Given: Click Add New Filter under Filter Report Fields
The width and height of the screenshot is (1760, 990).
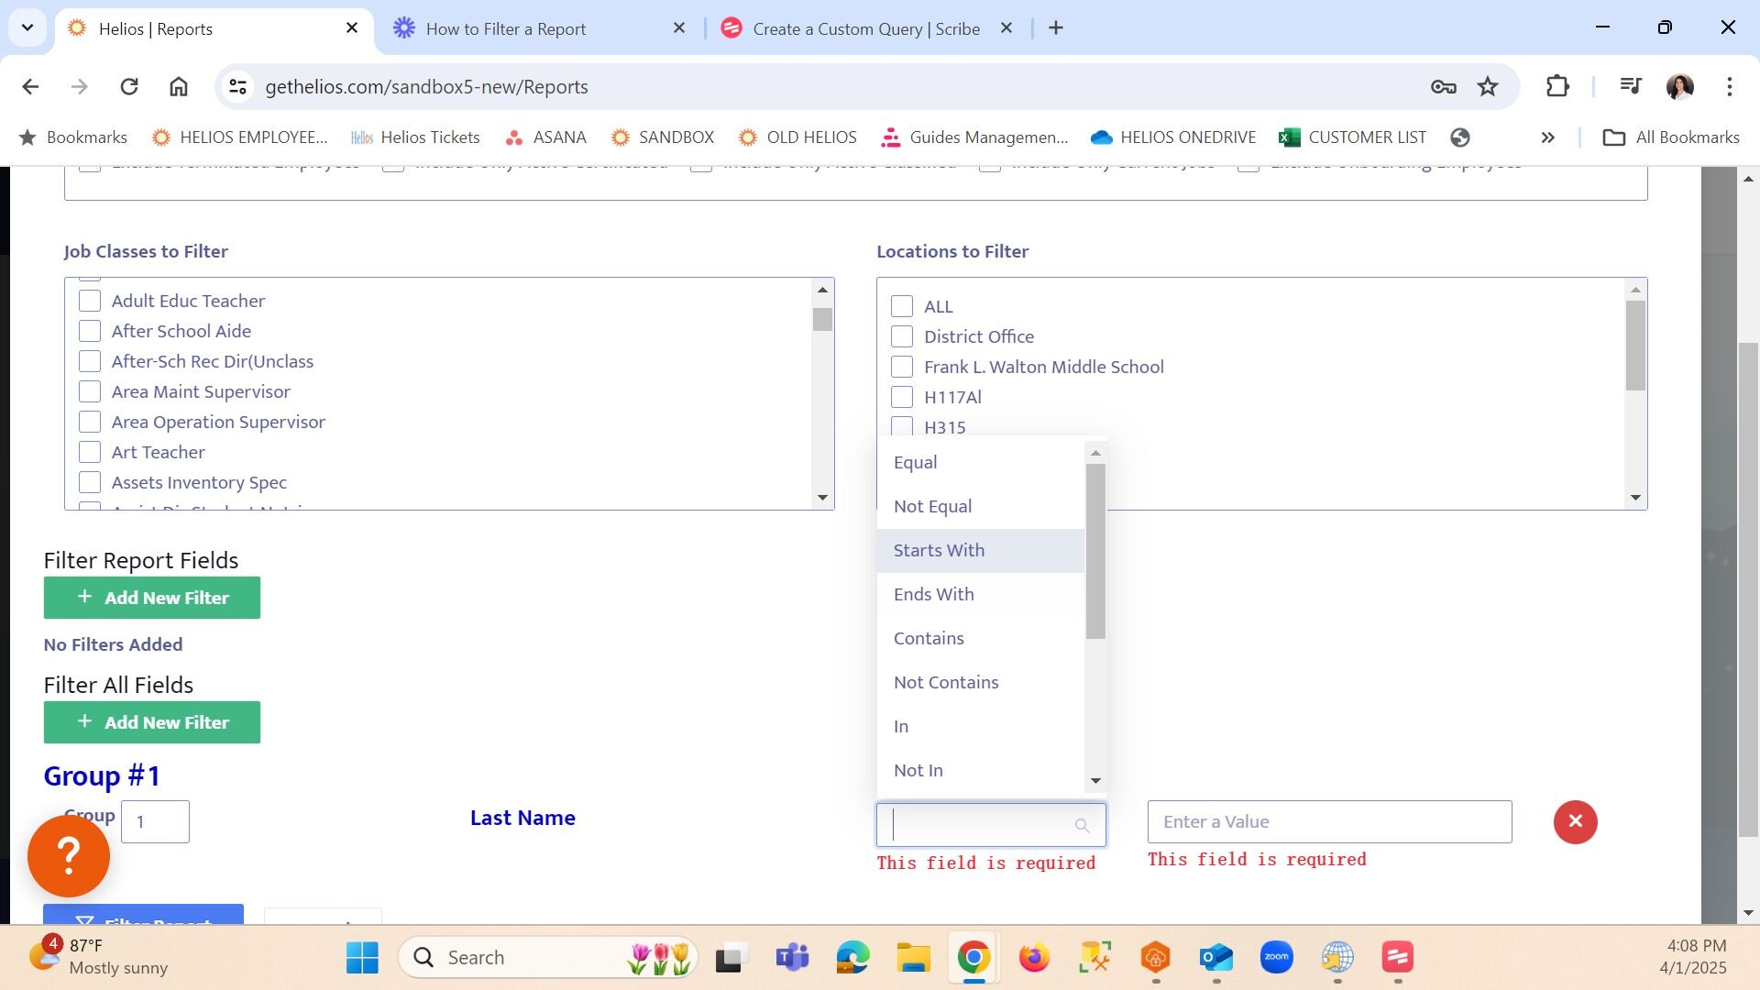Looking at the screenshot, I should (x=152, y=598).
